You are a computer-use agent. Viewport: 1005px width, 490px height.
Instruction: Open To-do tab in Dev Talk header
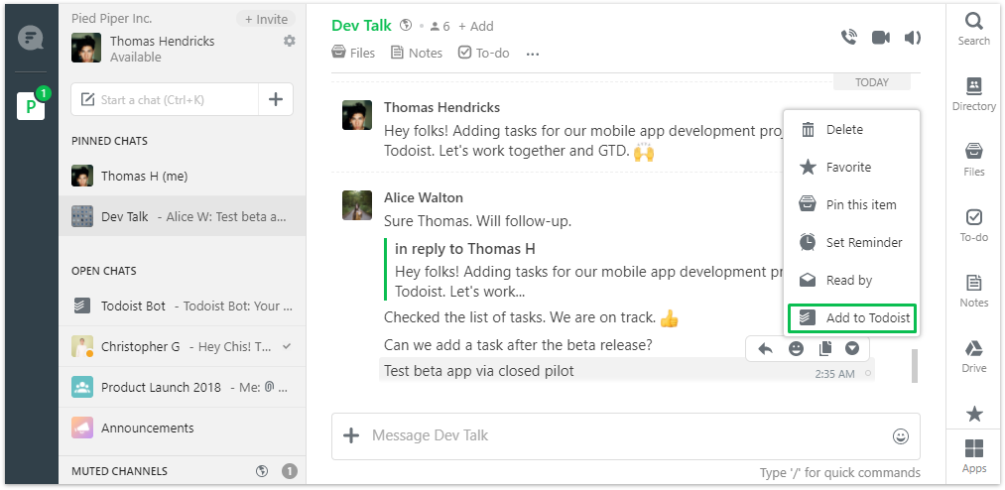tap(484, 54)
